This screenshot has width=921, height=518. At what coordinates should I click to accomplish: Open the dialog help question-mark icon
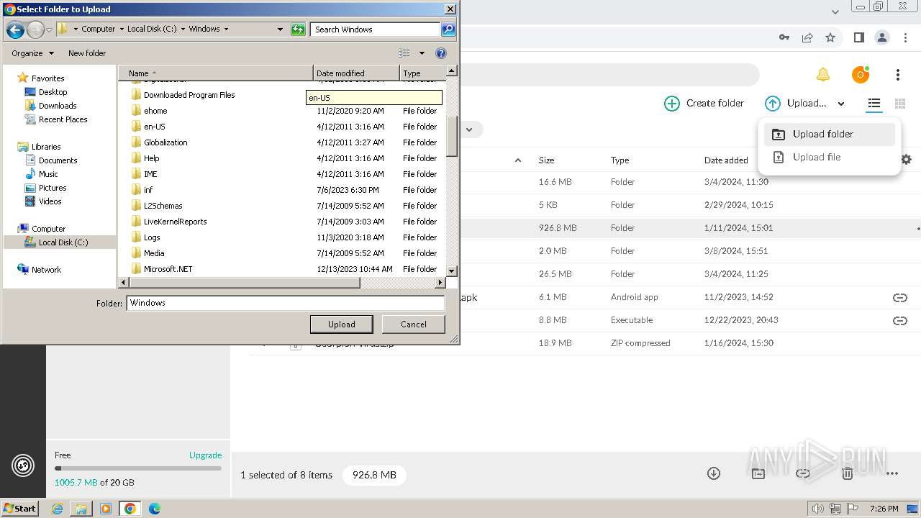441,53
